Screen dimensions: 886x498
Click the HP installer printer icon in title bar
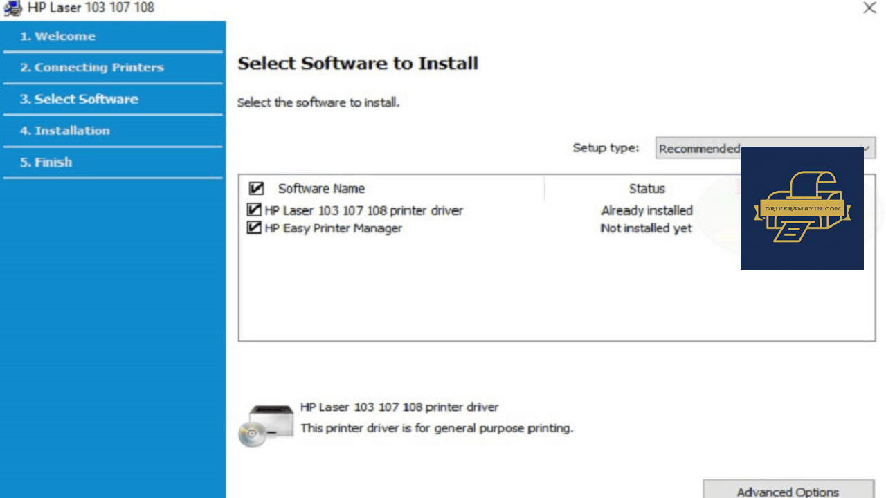12,8
